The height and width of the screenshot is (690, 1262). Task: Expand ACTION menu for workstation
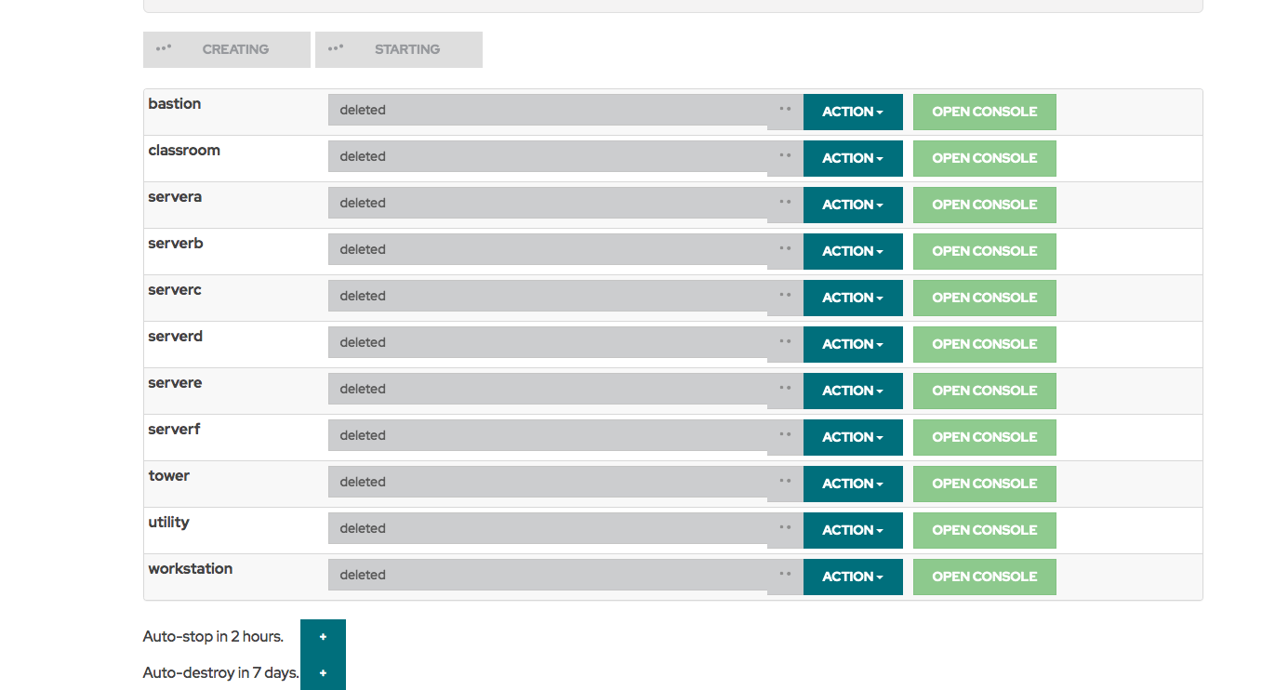click(852, 577)
